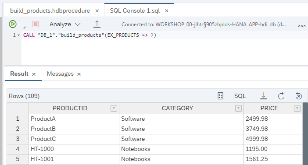The height and width of the screenshot is (165, 308).
Task: Click the upload arrow toolbar icon
Action: coord(97,24)
